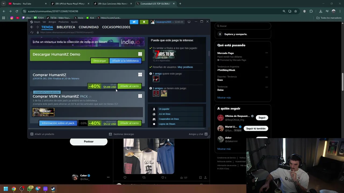Switch to COMUNIDAD tab in Steam

pos(89,27)
